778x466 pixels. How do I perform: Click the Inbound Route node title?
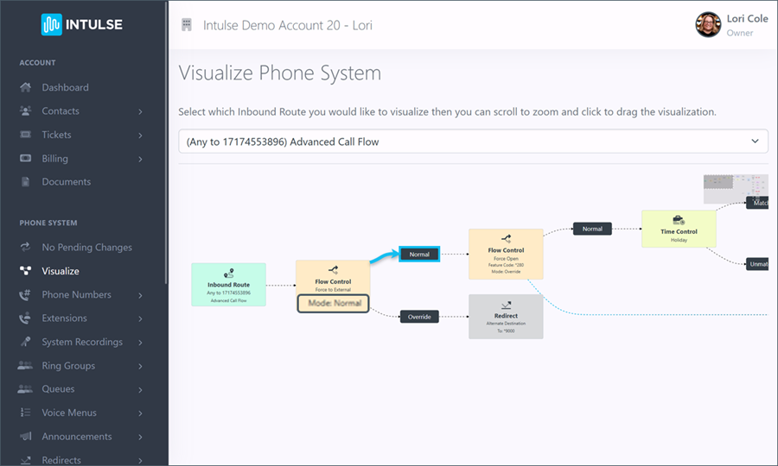click(229, 285)
